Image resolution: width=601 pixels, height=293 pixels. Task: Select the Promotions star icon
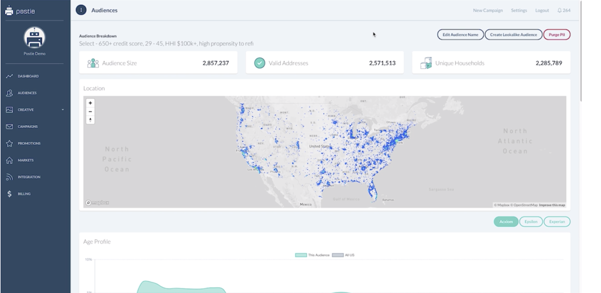[9, 143]
